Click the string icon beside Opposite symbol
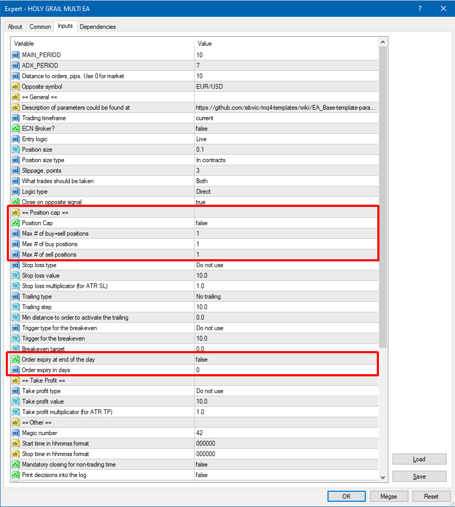455x507 pixels. [16, 87]
